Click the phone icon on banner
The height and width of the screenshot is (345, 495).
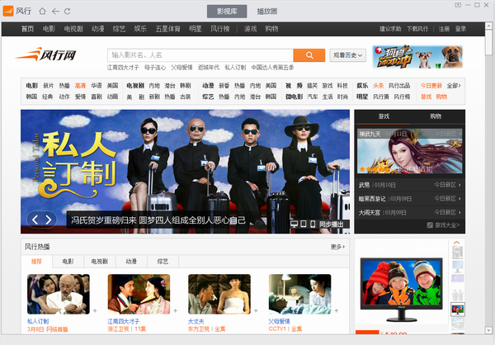coord(313,224)
